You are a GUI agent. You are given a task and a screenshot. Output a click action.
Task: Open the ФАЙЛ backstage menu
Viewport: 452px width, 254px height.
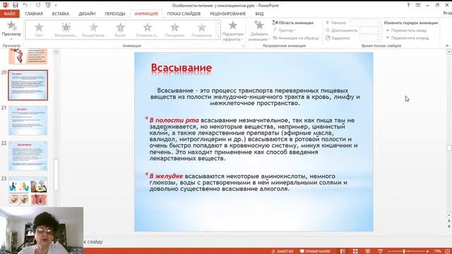[9, 13]
